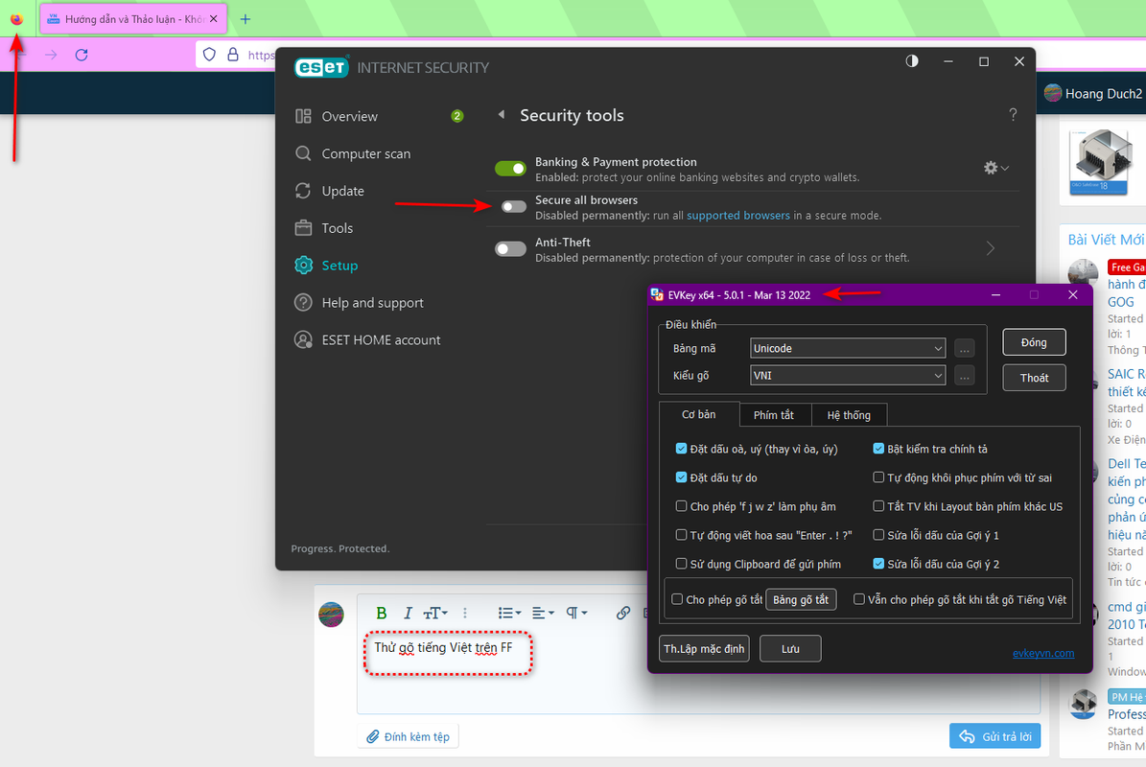Toggle Banking & Payment protection switch
Screen dimensions: 1146x767
coord(510,169)
